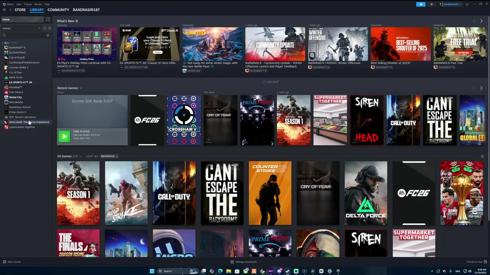Select Counter-Strike 2 in sidebar

18,67
